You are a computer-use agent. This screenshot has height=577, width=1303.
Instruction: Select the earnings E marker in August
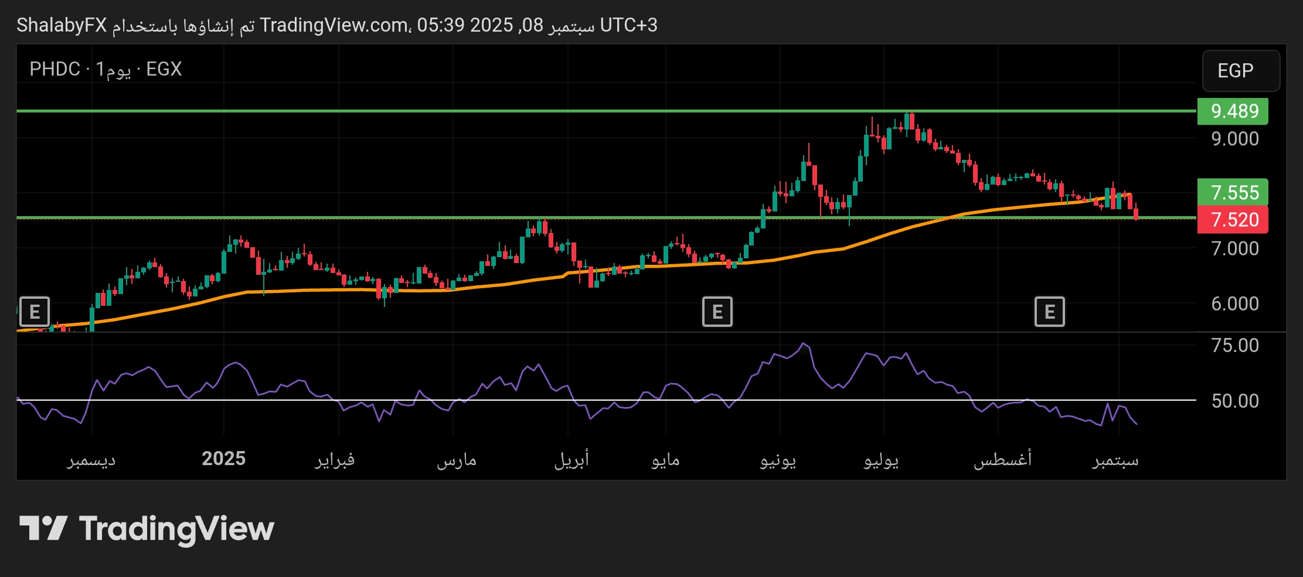1049,312
